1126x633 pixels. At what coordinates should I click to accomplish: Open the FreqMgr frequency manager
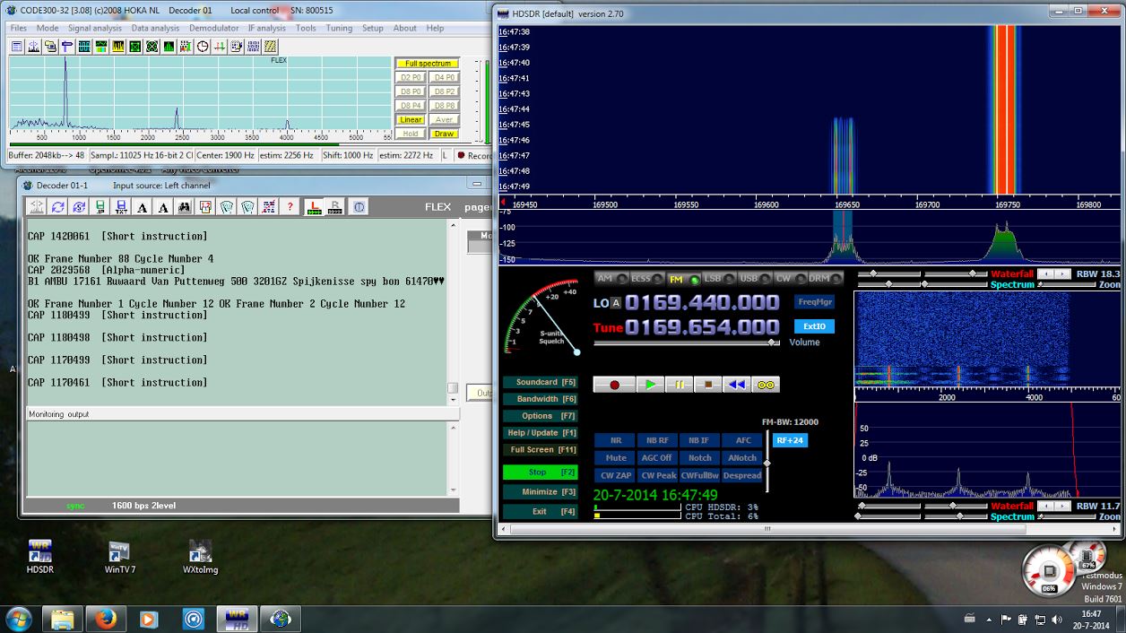(814, 302)
